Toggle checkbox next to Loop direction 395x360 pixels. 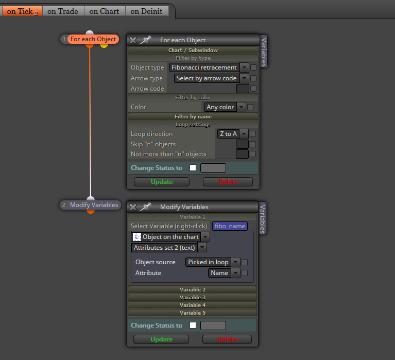point(253,134)
